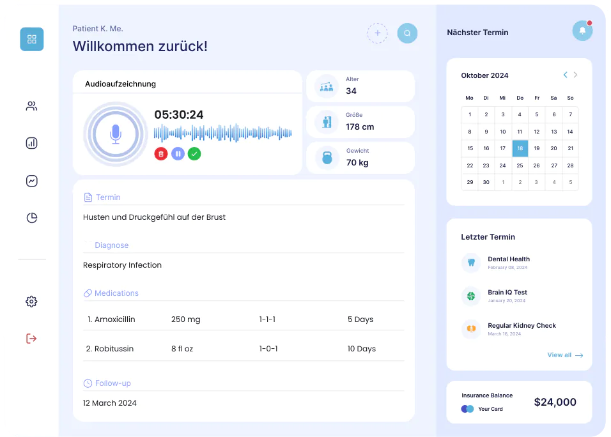Open the pie chart statistics icon
The height and width of the screenshot is (437, 611).
point(32,218)
